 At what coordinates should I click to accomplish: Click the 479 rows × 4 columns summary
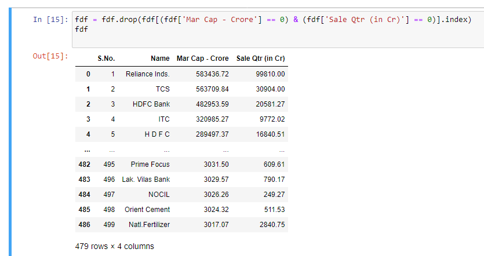tap(115, 246)
